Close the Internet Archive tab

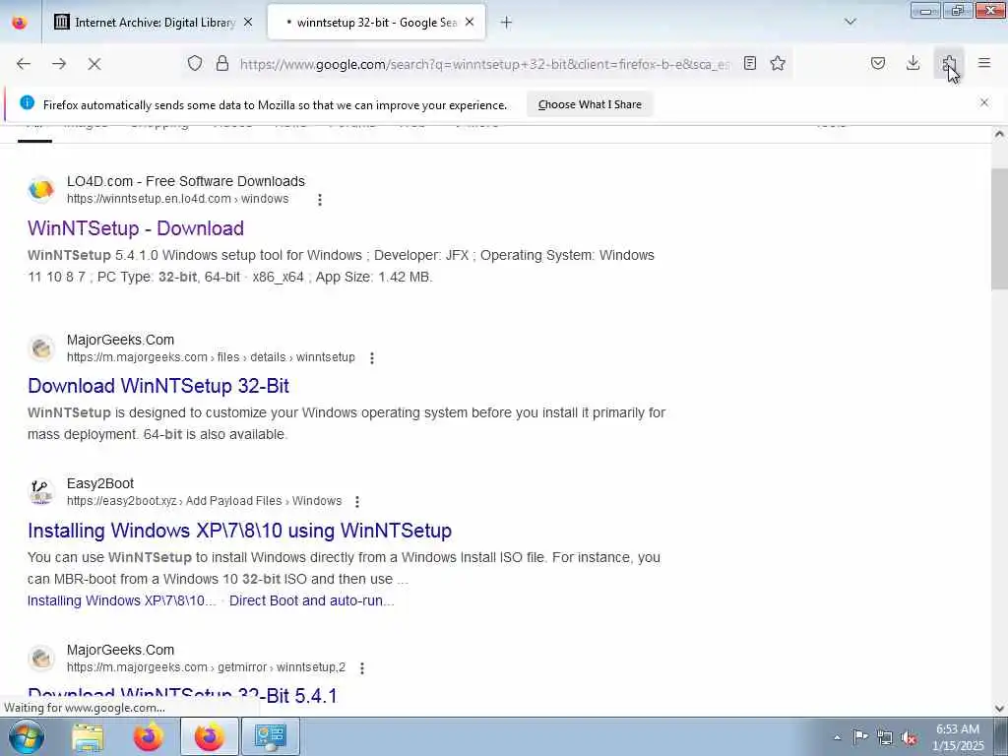pyautogui.click(x=248, y=23)
